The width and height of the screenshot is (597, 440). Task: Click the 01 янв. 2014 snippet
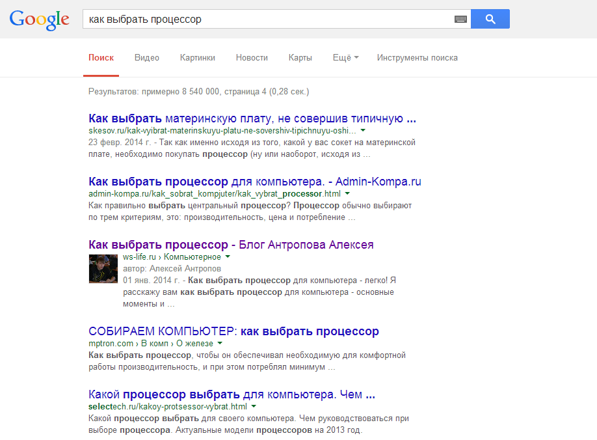(x=259, y=292)
